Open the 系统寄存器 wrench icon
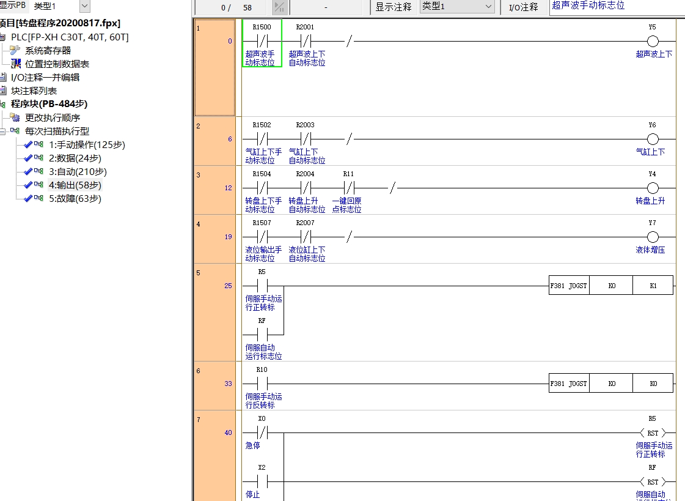Image resolution: width=685 pixels, height=501 pixels. [15, 50]
